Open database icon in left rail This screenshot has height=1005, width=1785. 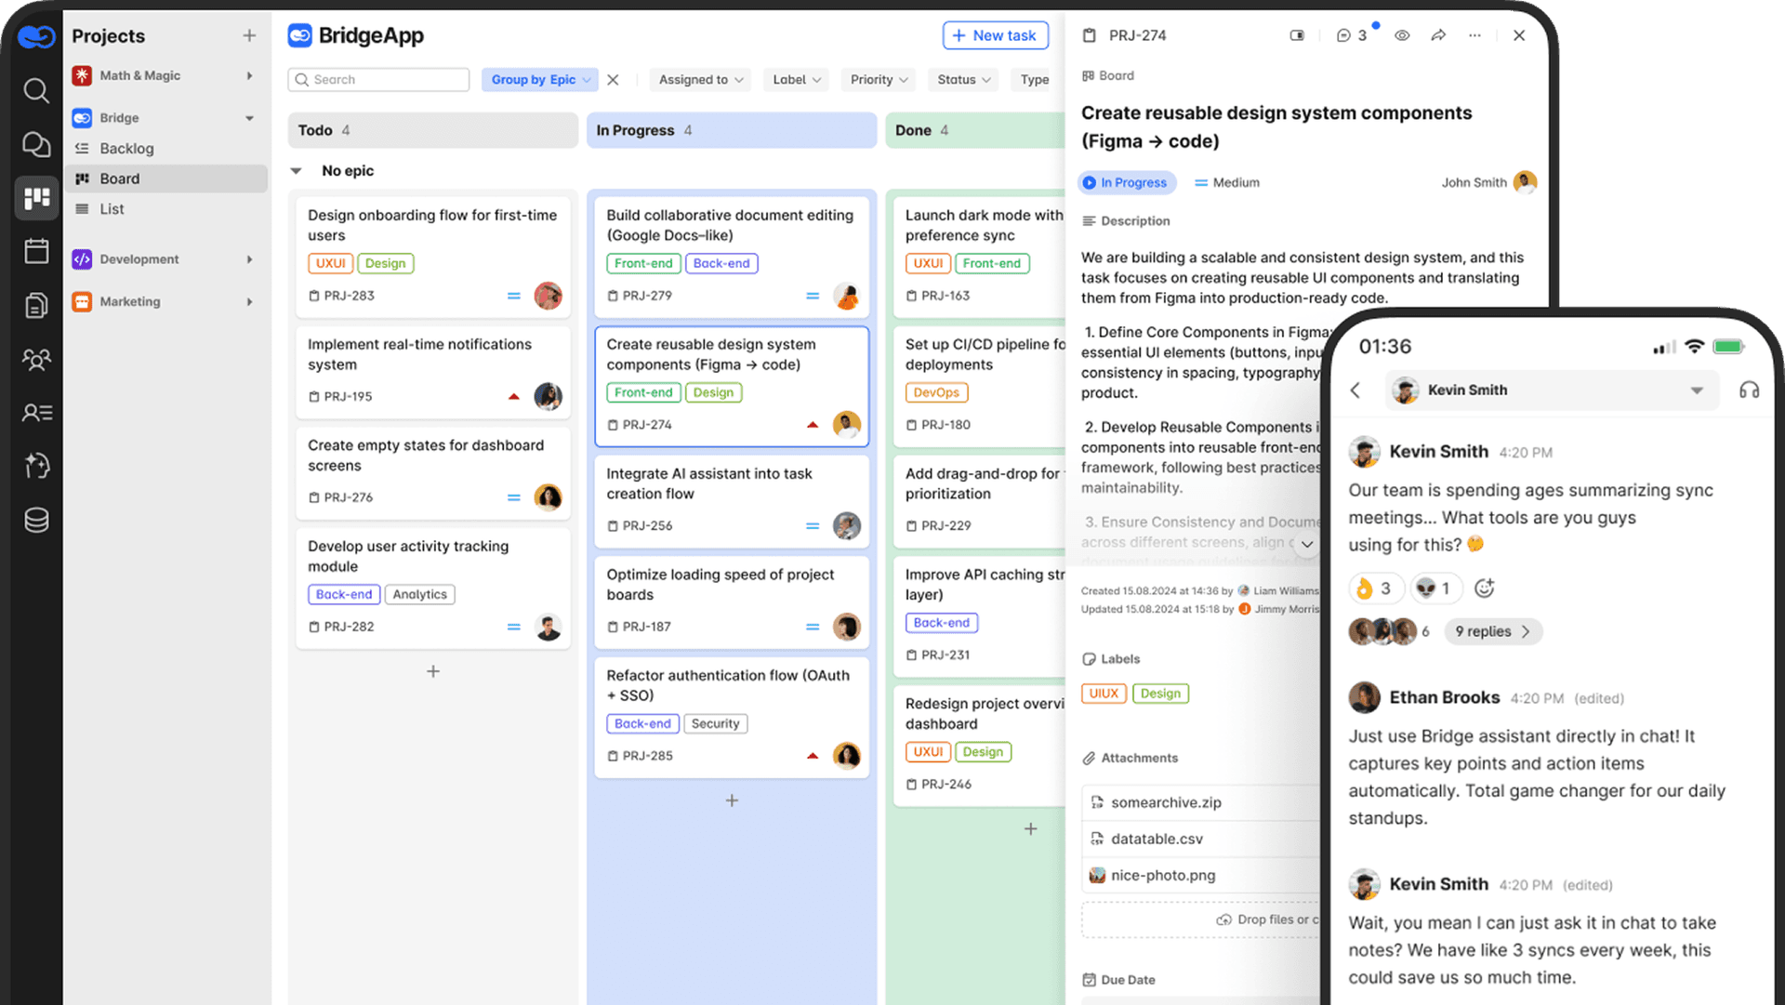pos(36,520)
